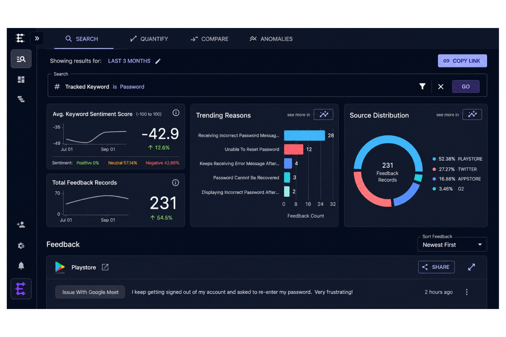Open Trending Reasons see-more chart icon

(x=323, y=114)
